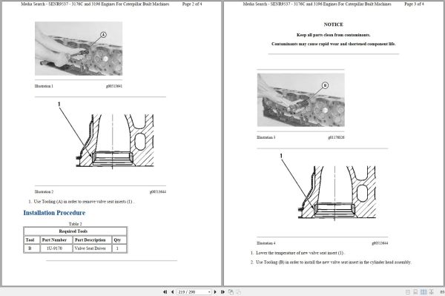Click the Page 2 of 4 header text
Screen dimensions: 445x296
192,4
